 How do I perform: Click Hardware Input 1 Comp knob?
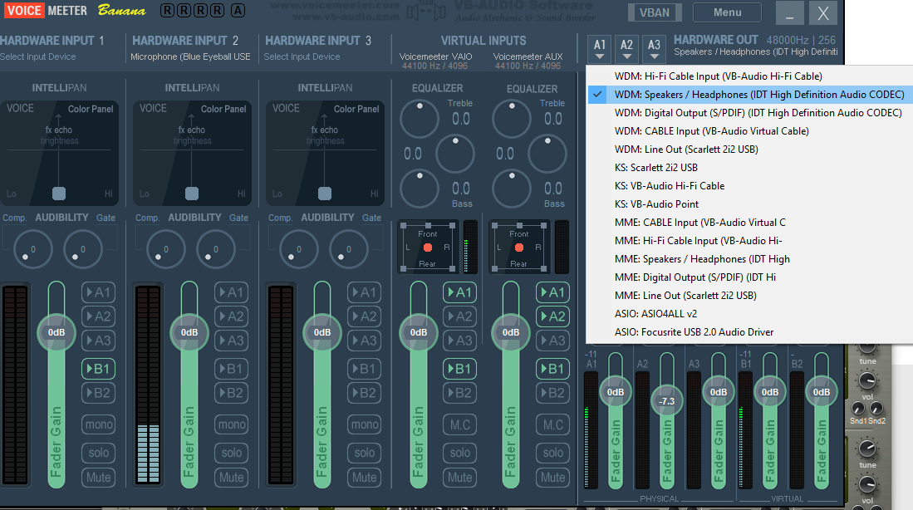[32, 250]
